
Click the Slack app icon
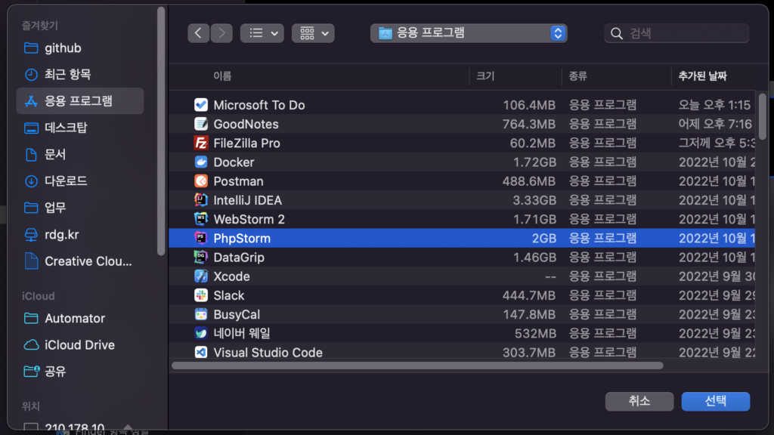201,295
